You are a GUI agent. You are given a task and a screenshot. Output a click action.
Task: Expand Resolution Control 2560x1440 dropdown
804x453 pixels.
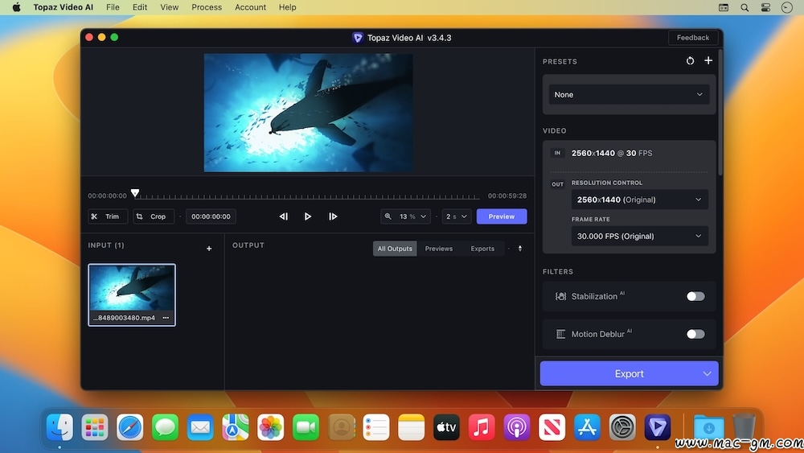pyautogui.click(x=639, y=200)
